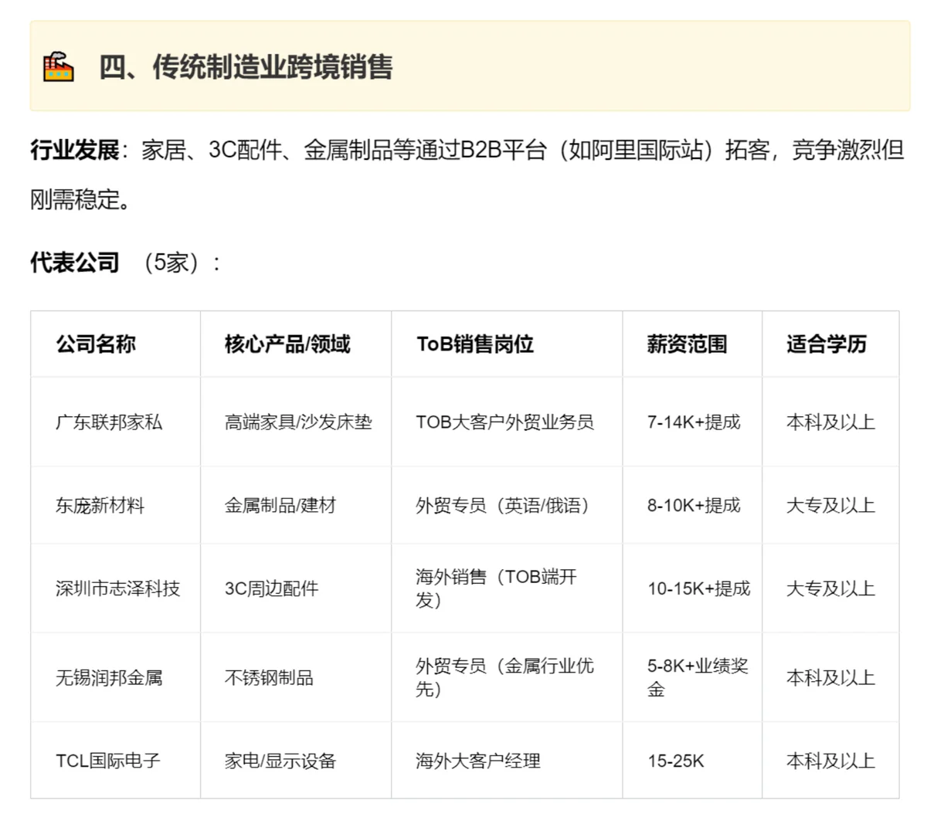The width and height of the screenshot is (944, 834).
Task: Click the TCL国际电子 company cell
Action: tap(107, 761)
